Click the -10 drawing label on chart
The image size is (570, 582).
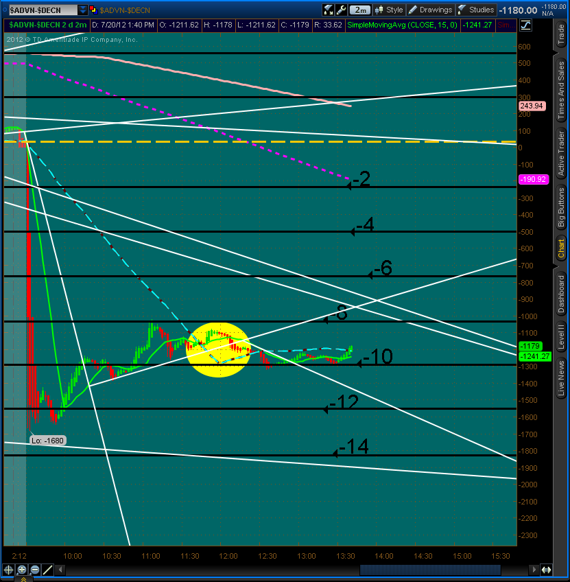pos(377,356)
